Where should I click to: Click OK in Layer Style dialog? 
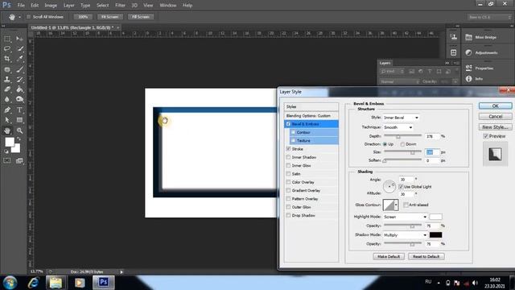coord(496,106)
